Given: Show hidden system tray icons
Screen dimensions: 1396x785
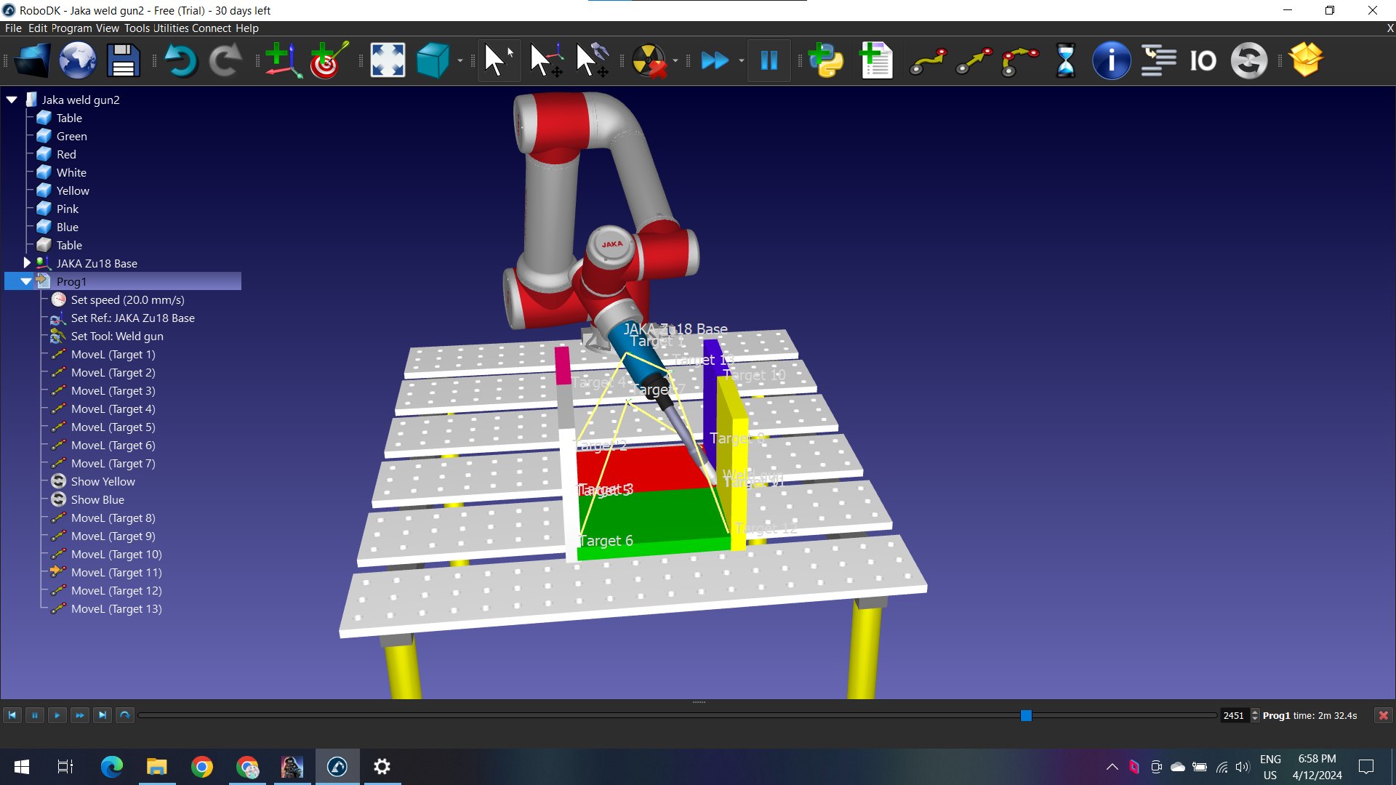Looking at the screenshot, I should coord(1112,767).
